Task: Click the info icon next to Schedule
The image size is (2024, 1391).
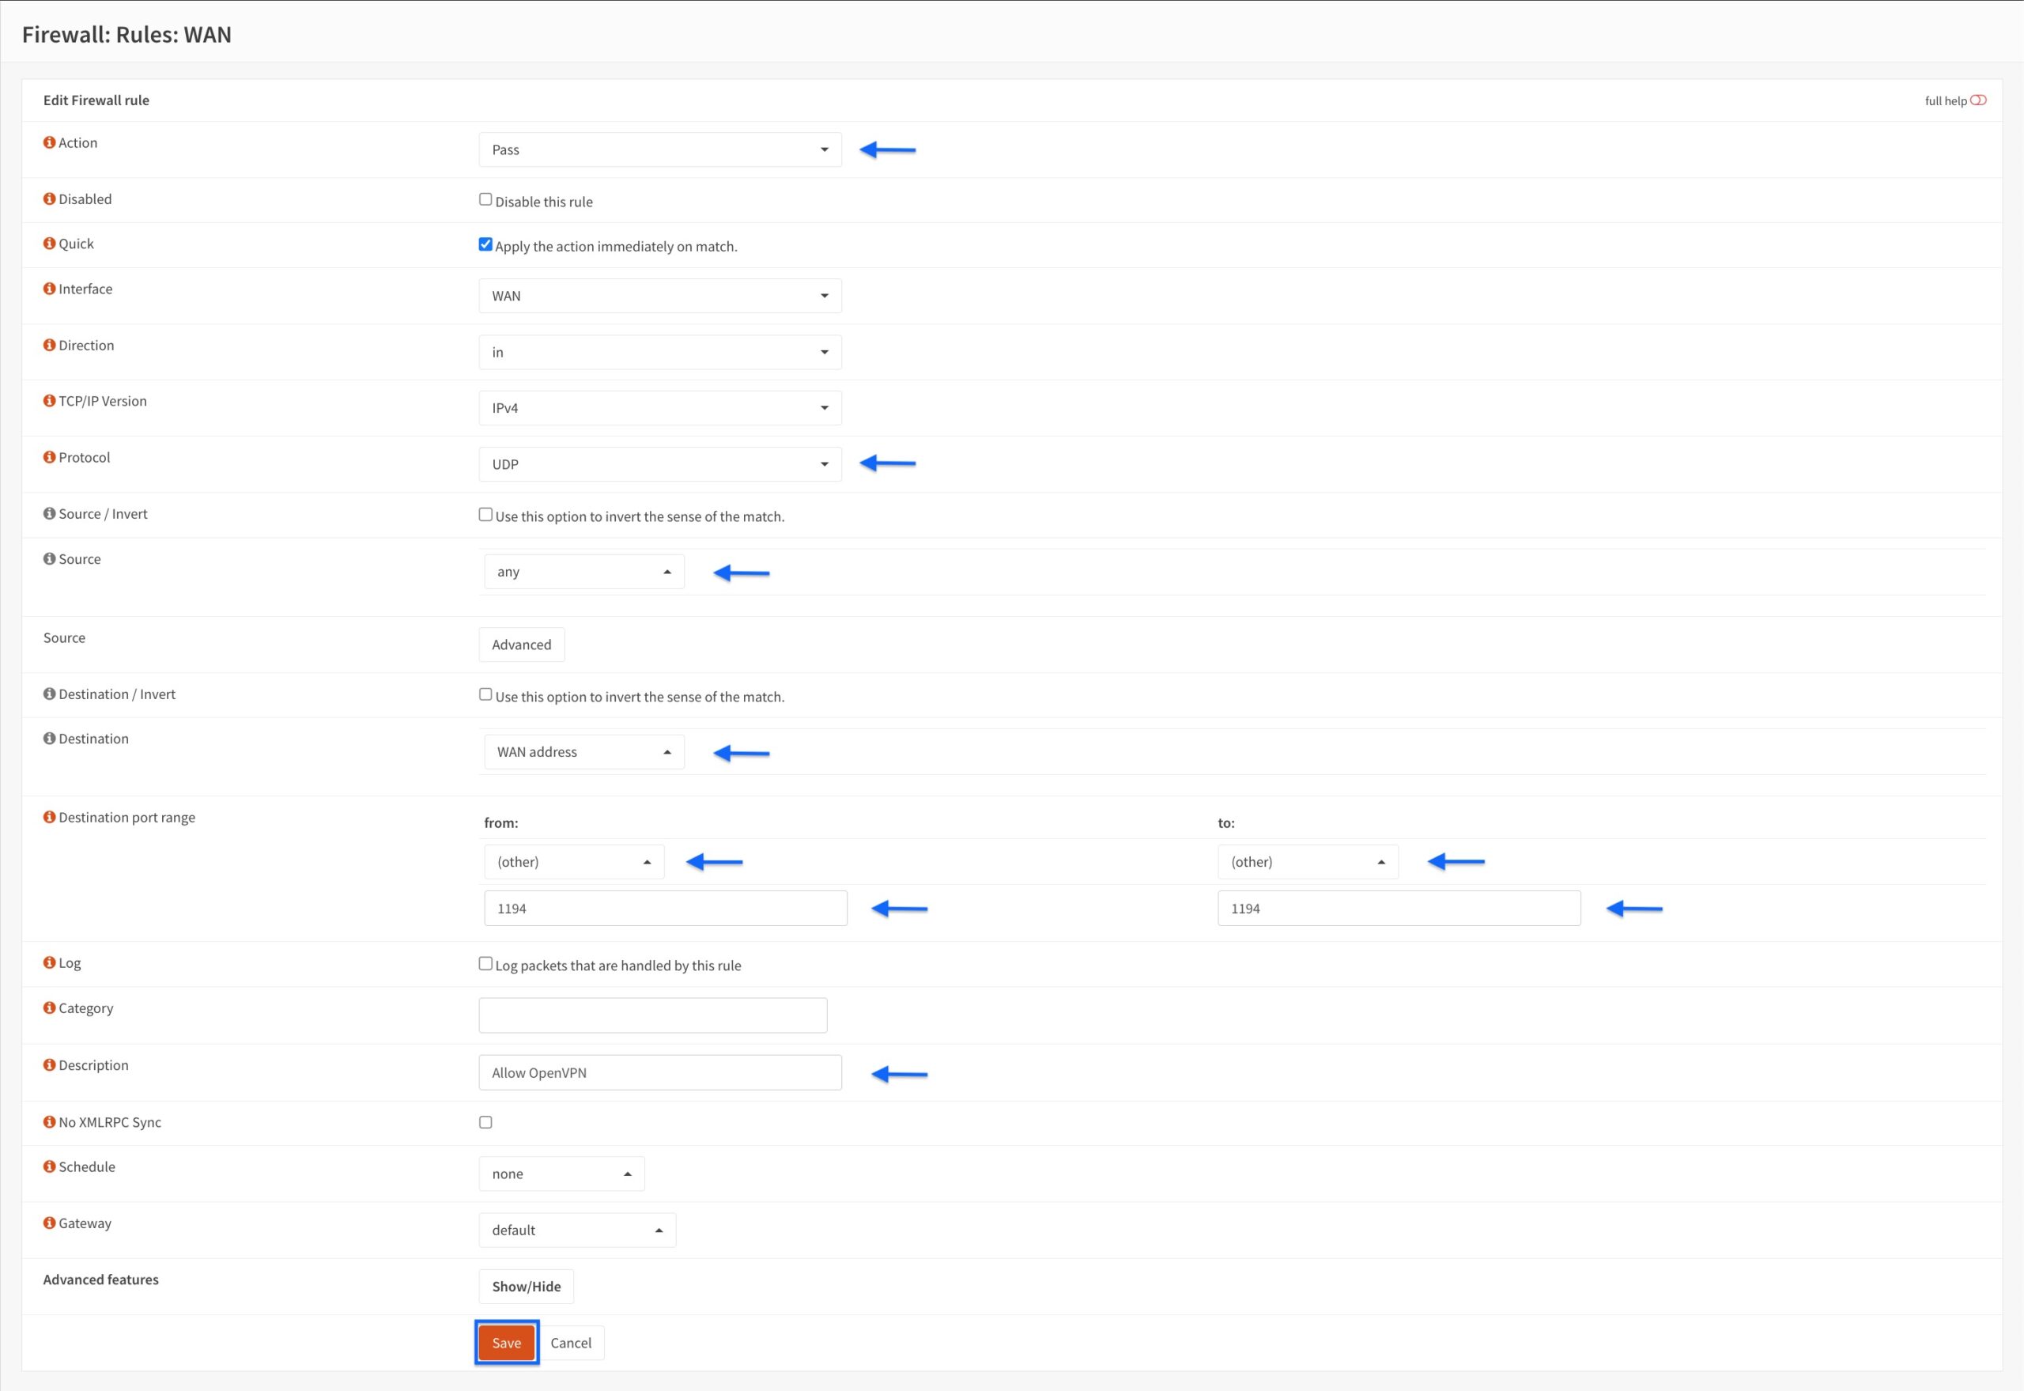Action: click(x=49, y=1166)
